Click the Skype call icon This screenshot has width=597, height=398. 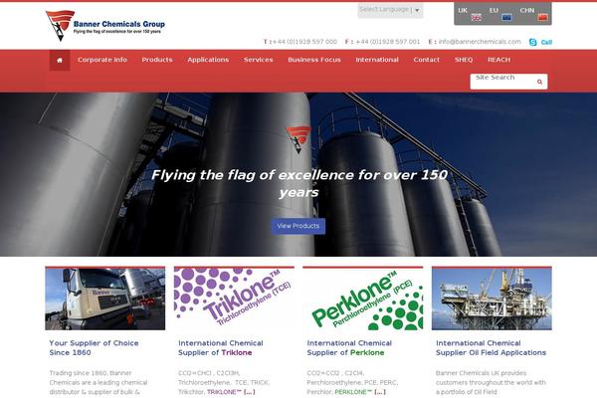[533, 42]
